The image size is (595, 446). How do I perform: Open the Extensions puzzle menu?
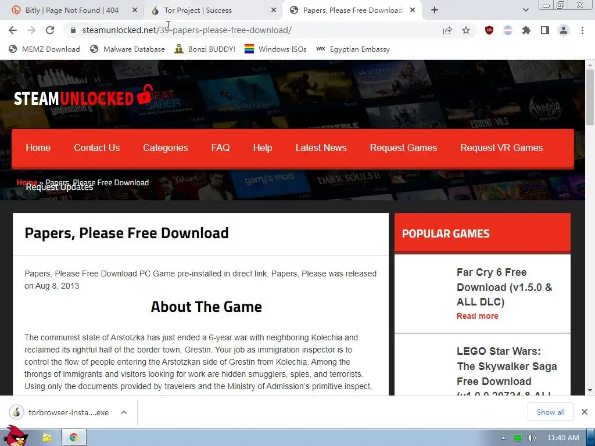[526, 30]
